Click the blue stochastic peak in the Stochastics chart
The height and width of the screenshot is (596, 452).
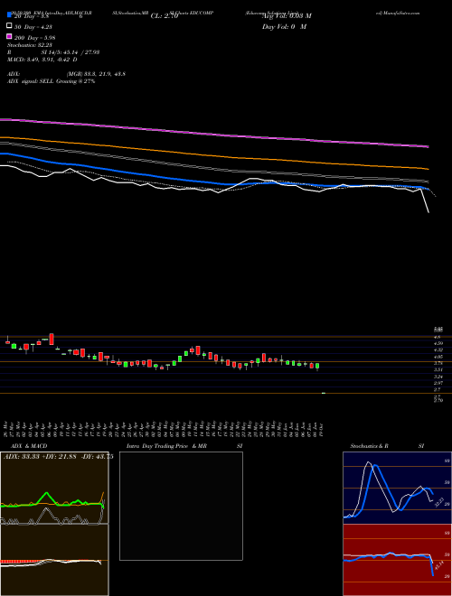[x=376, y=466]
